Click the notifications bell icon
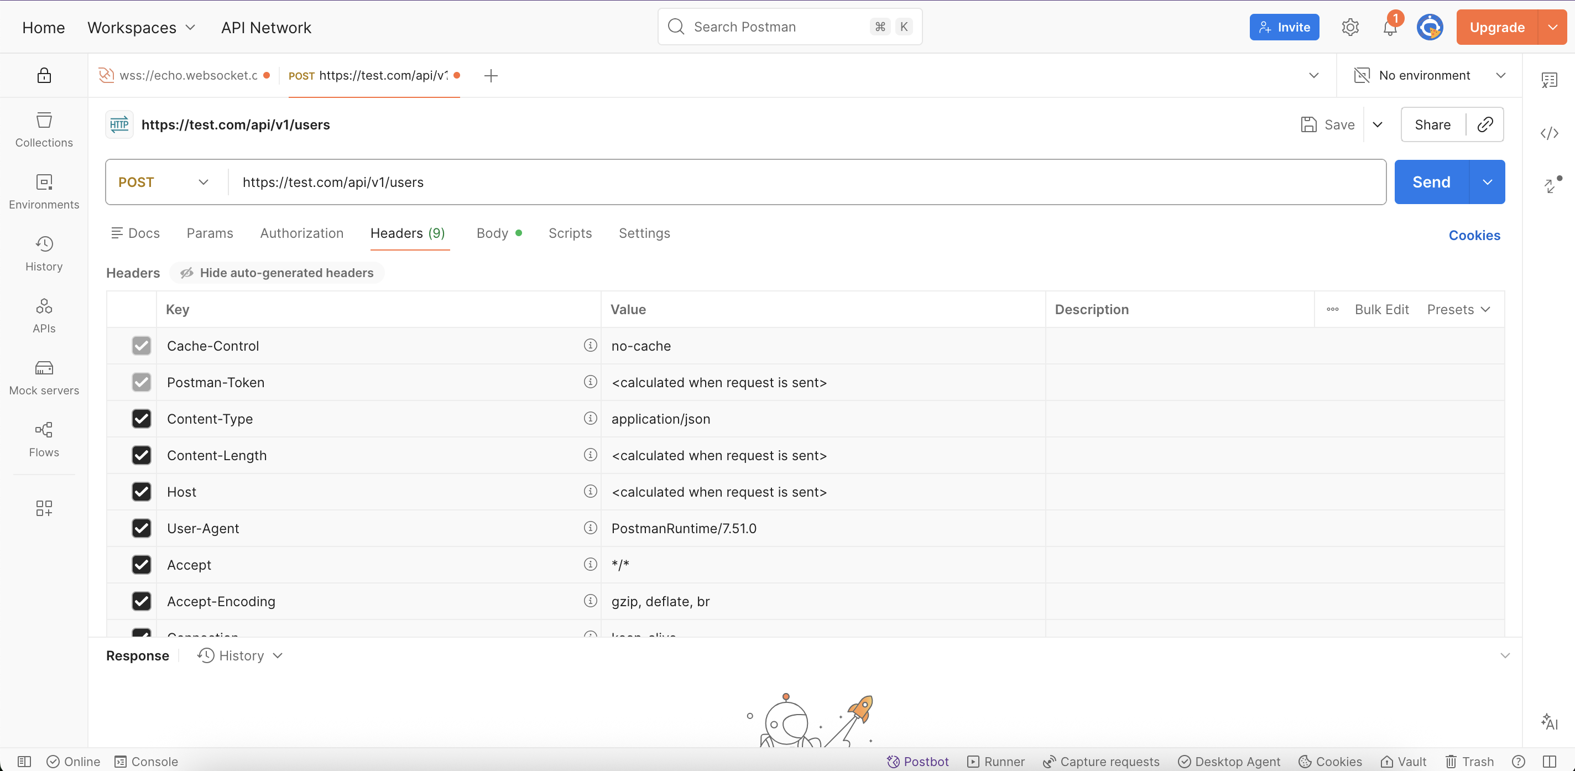Viewport: 1575px width, 771px height. (x=1389, y=28)
